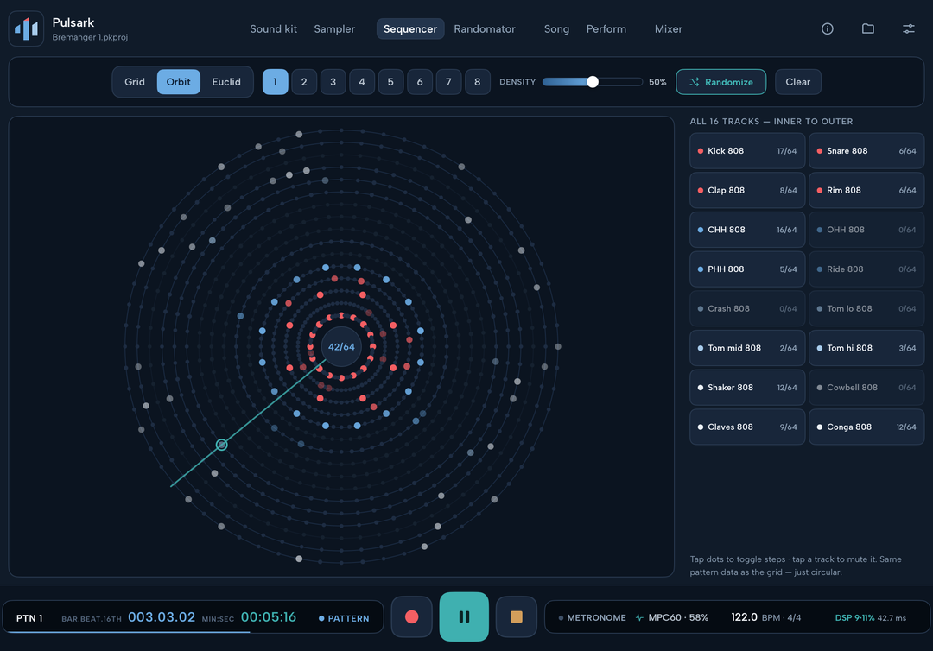Click the PTN 1 pattern label
Image resolution: width=933 pixels, height=651 pixels.
pos(29,618)
